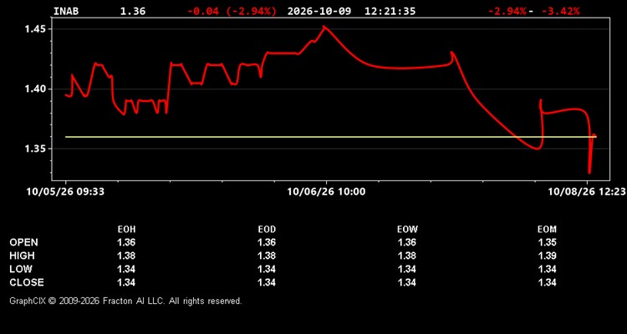The height and width of the screenshot is (334, 627).
Task: Click the EOH HIGH value 1.38
Action: tap(126, 256)
